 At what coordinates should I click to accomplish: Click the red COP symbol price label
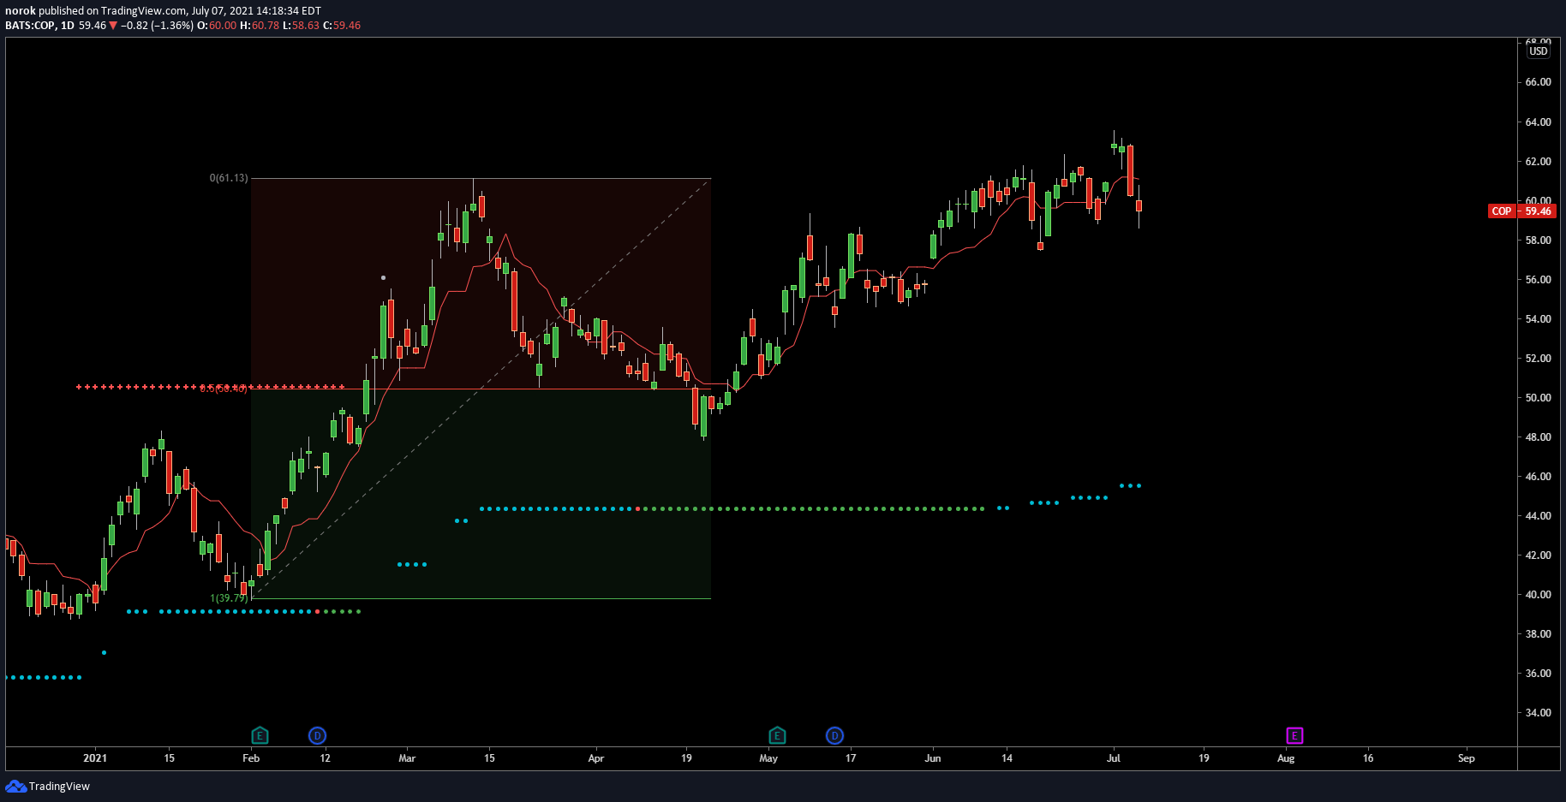[1502, 211]
